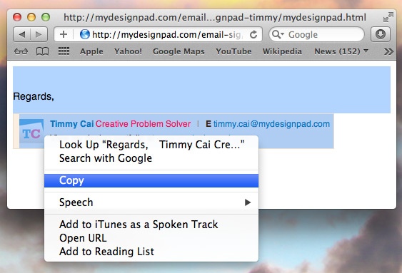The image size is (402, 273).
Task: Open the Apple bookmark
Action: click(x=91, y=51)
